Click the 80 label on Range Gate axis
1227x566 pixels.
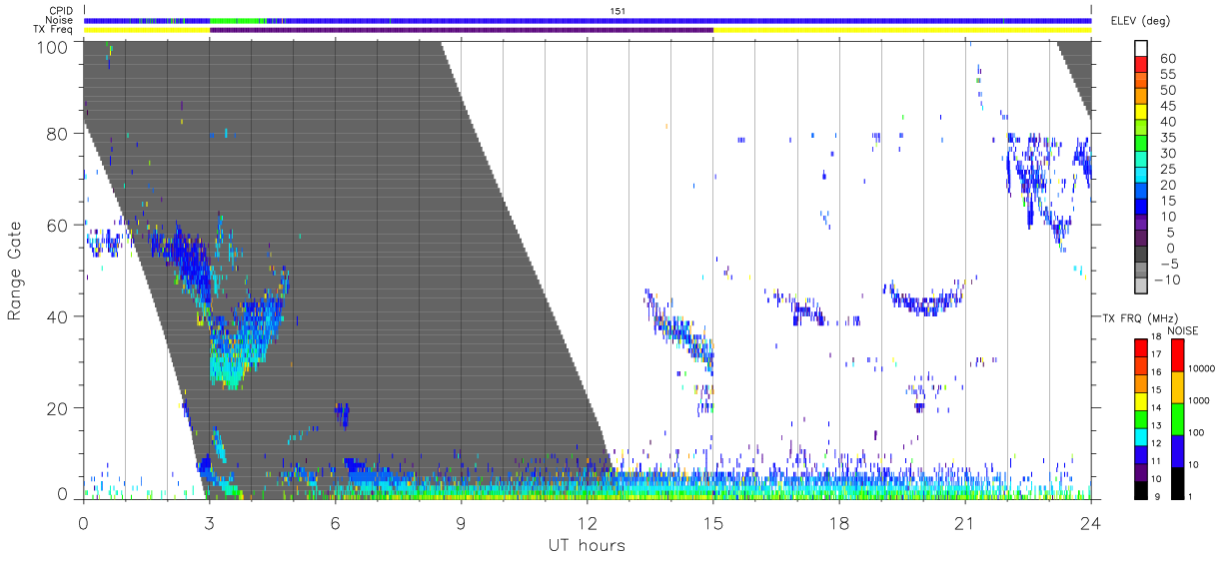[58, 134]
